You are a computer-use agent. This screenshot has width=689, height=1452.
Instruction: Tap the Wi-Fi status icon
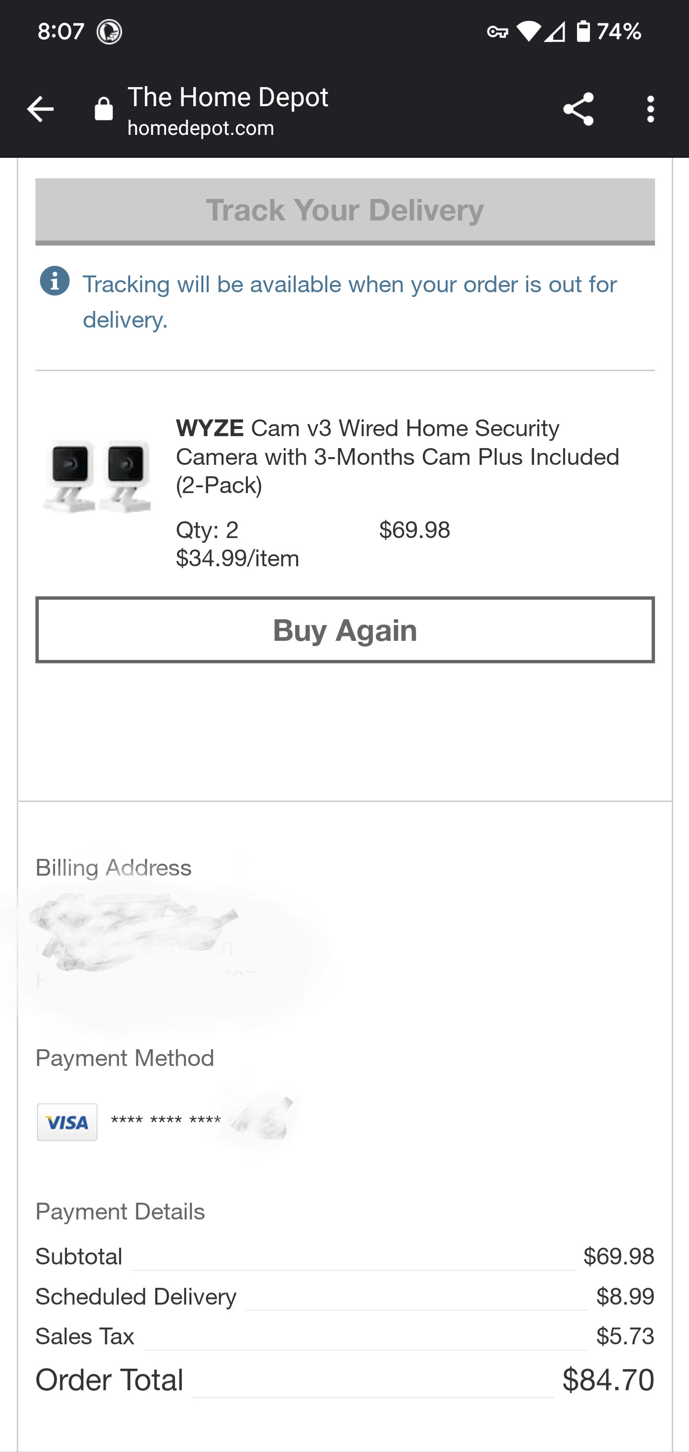[528, 32]
